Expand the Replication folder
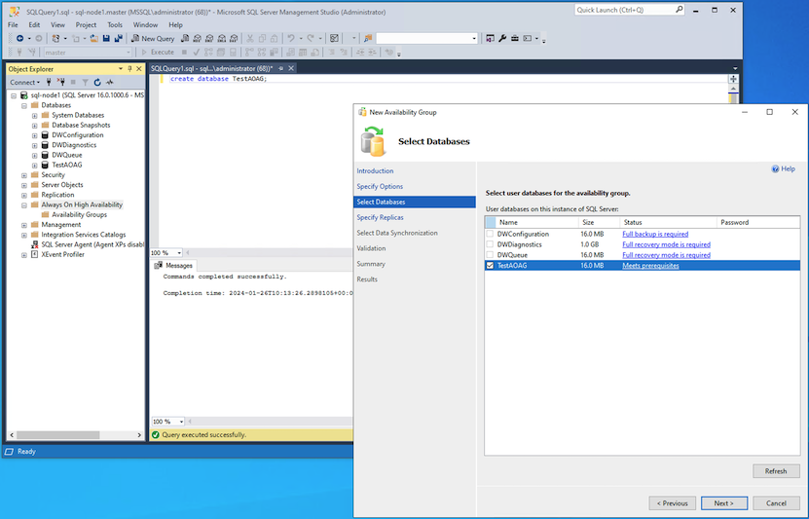 pos(24,195)
